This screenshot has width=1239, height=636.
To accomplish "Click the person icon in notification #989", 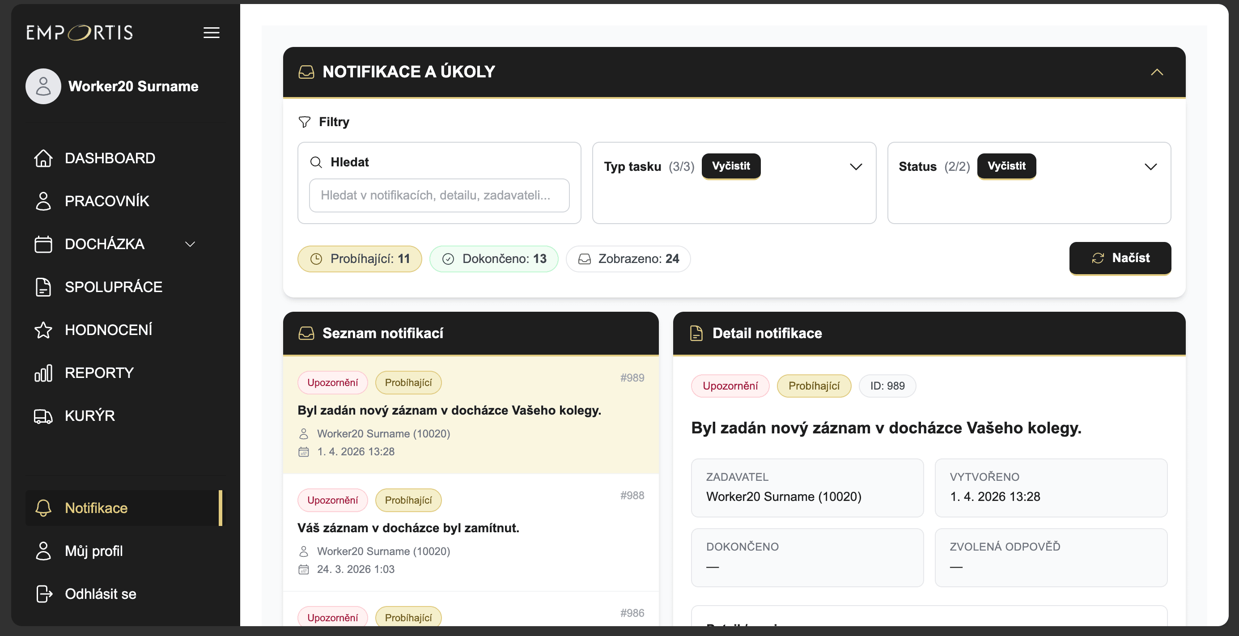I will pyautogui.click(x=304, y=433).
